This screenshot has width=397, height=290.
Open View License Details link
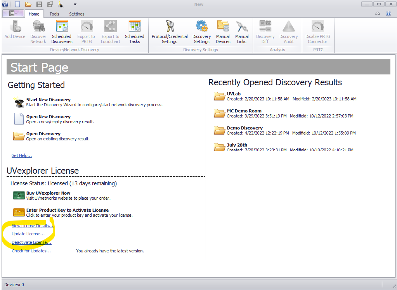(x=33, y=226)
